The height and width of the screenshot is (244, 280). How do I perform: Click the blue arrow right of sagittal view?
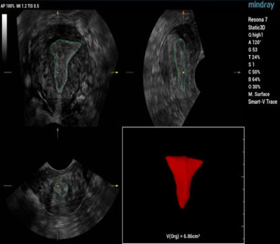[x=237, y=72]
